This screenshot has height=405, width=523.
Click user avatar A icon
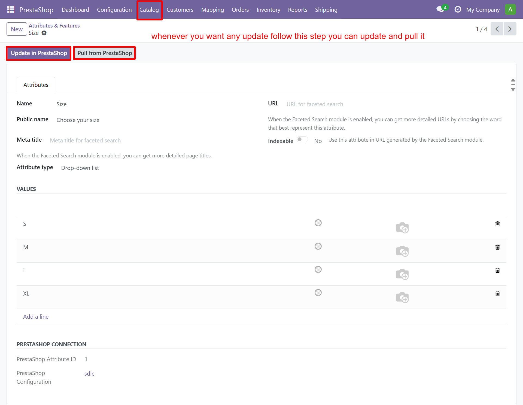[510, 10]
